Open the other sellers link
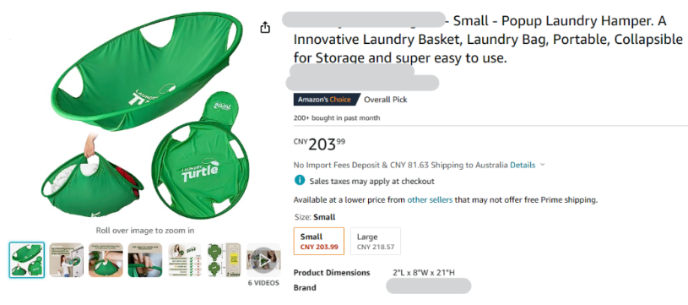The width and height of the screenshot is (688, 305). [x=430, y=200]
